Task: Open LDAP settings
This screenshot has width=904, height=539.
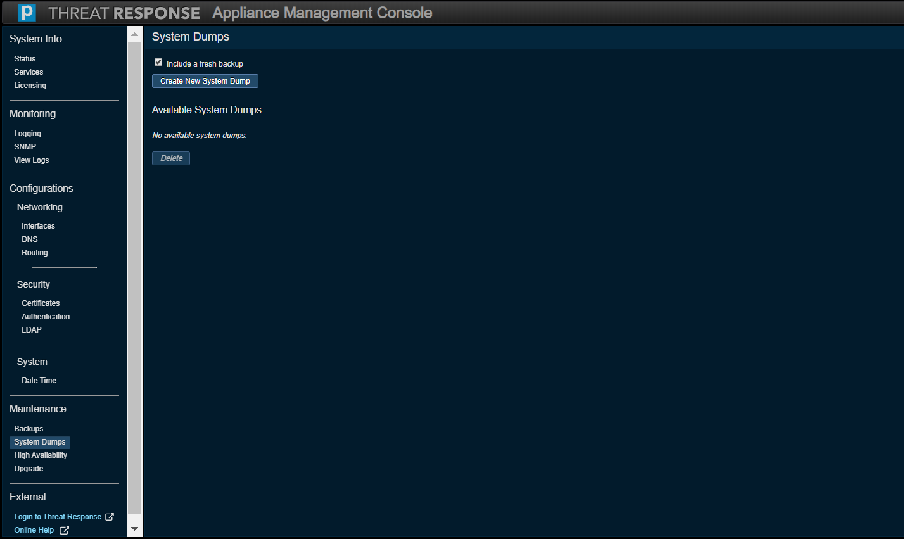Action: tap(32, 330)
